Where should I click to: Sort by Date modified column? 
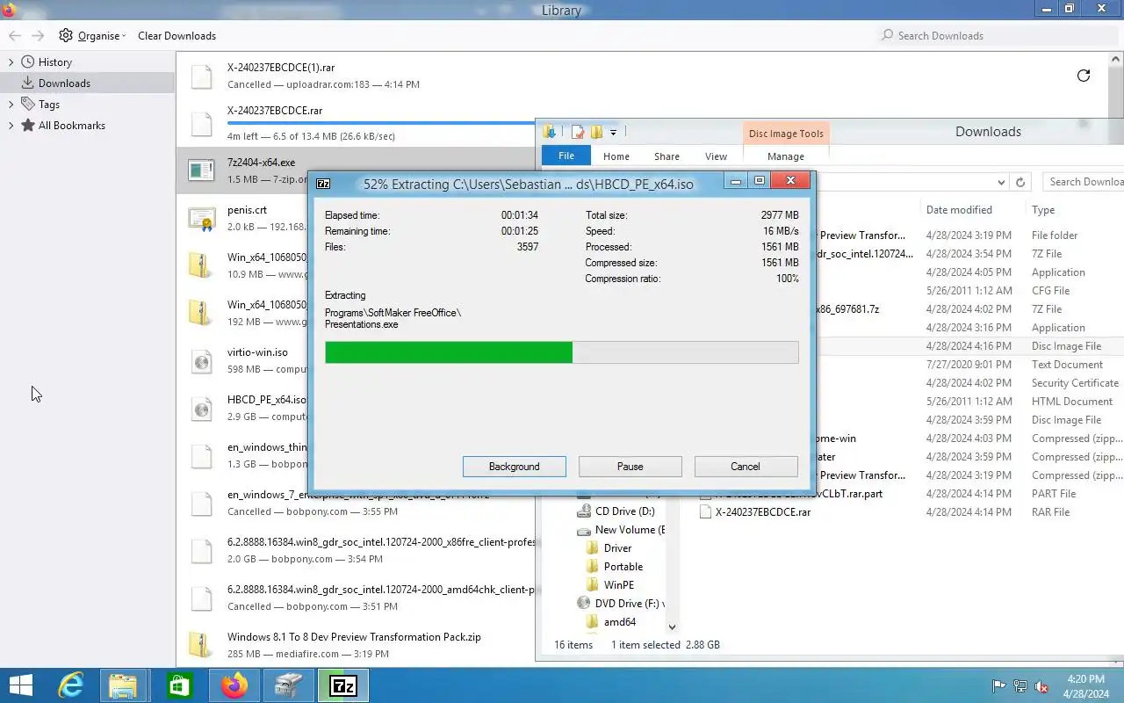tap(959, 210)
